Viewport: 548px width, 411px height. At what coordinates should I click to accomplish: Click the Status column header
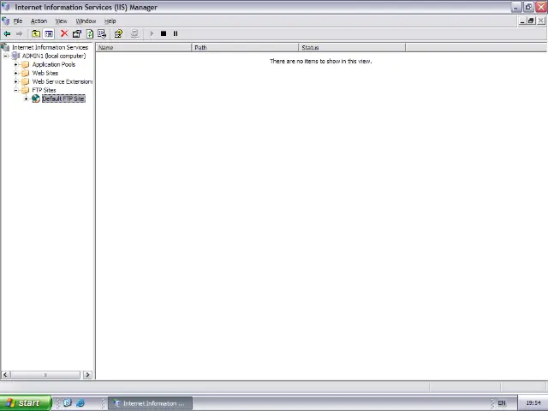(351, 47)
